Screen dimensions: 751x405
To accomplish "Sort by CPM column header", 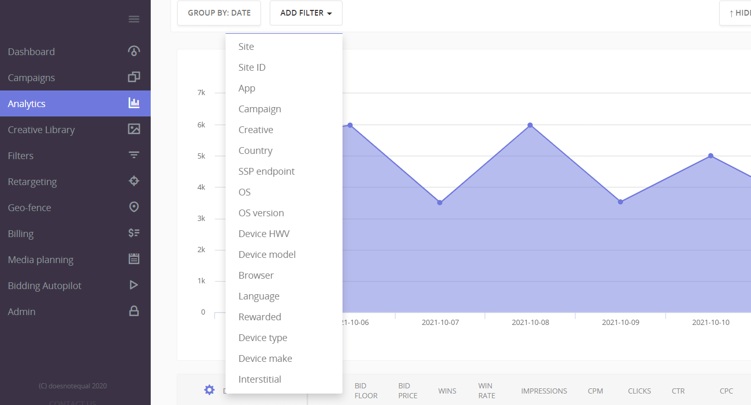I will (596, 391).
